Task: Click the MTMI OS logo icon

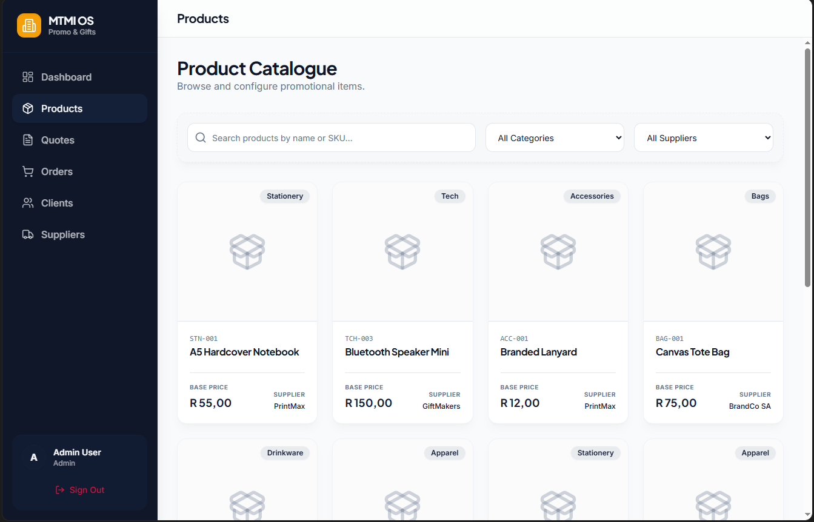Action: (x=28, y=25)
